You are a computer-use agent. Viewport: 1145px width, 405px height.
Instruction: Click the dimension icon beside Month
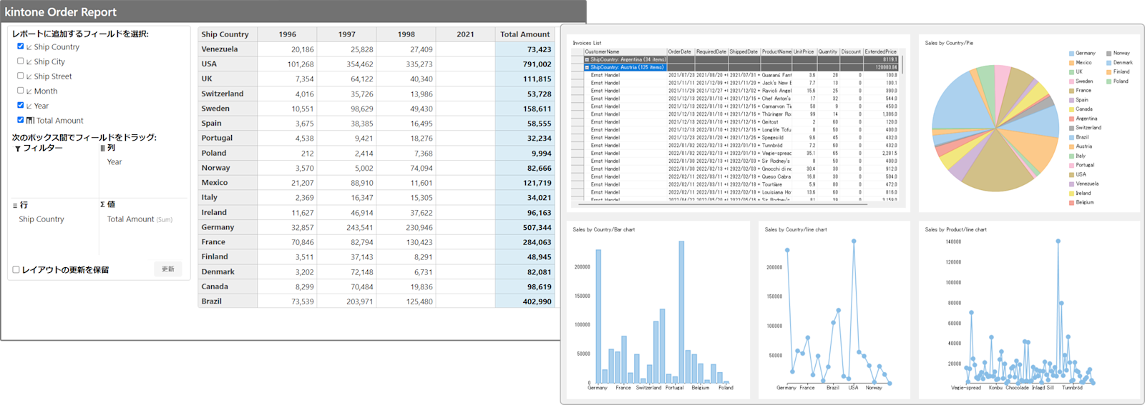tap(29, 91)
